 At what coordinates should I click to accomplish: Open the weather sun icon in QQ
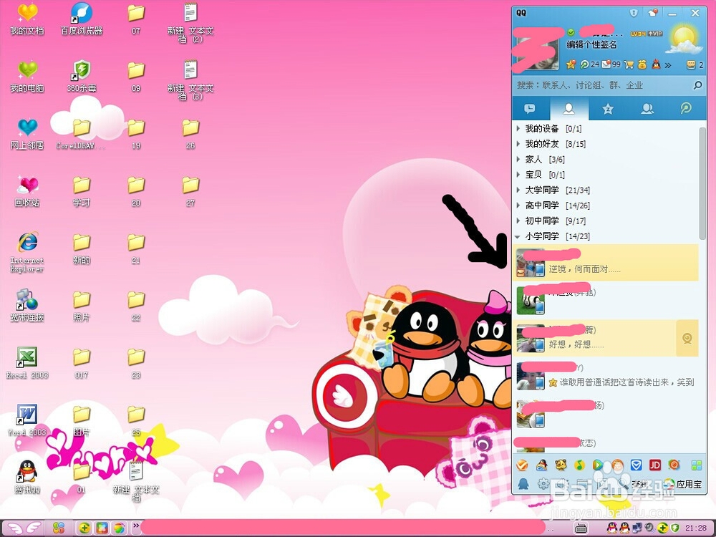pos(684,40)
